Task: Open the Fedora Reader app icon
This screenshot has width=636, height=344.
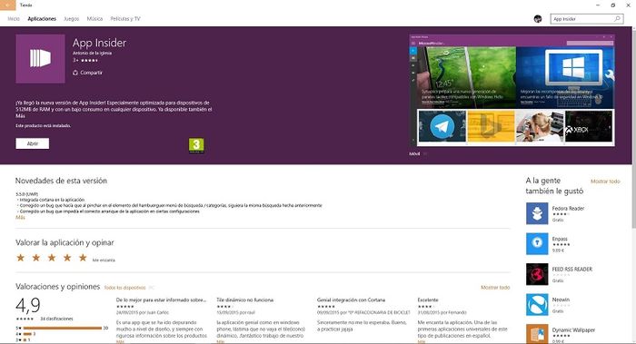Action: tap(537, 213)
